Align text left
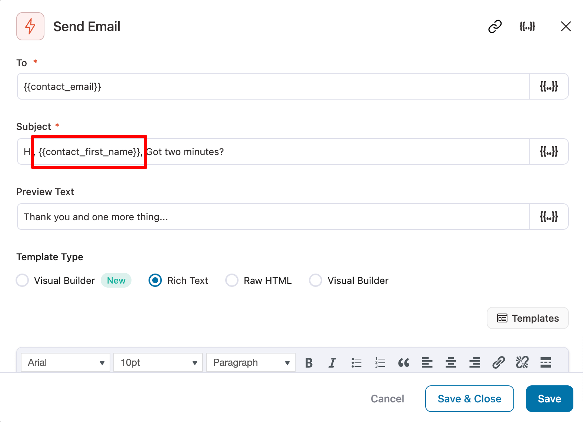 pyautogui.click(x=427, y=363)
